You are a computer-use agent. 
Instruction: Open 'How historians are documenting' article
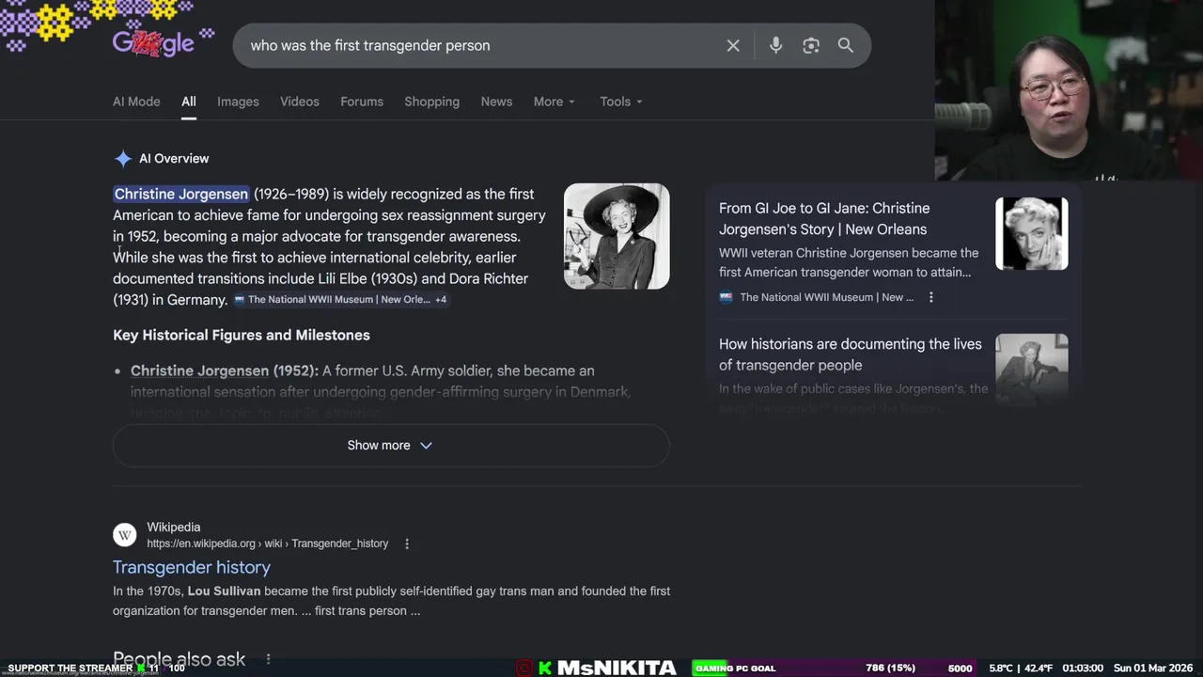[851, 354]
